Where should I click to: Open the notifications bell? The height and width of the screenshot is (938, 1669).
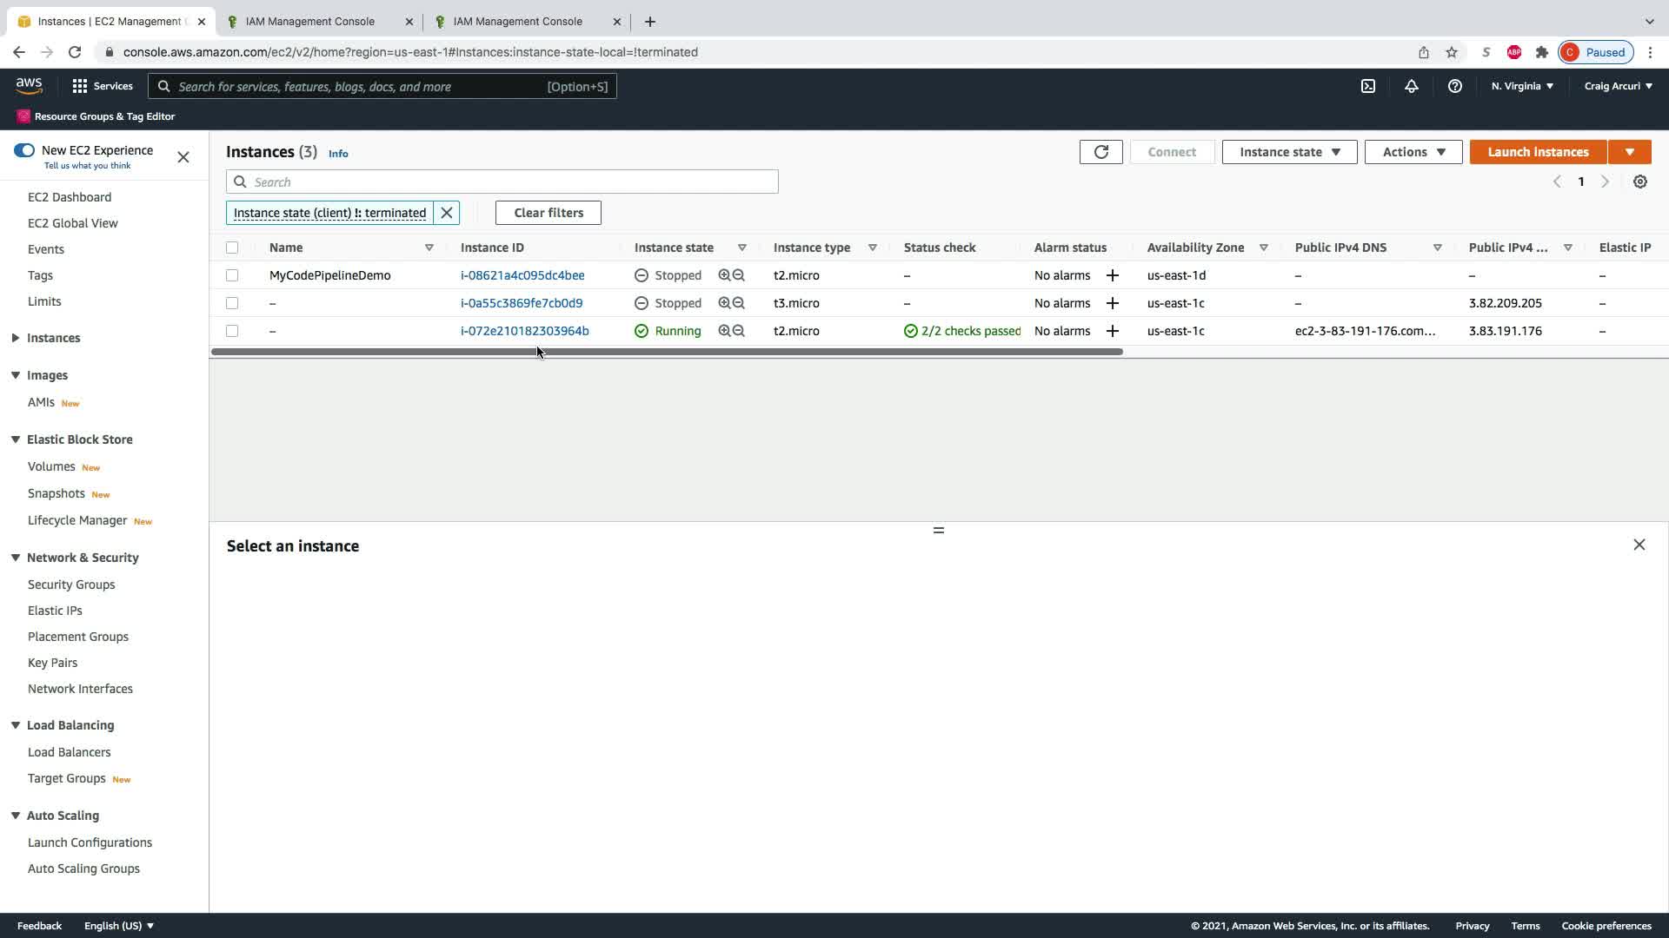(1411, 86)
